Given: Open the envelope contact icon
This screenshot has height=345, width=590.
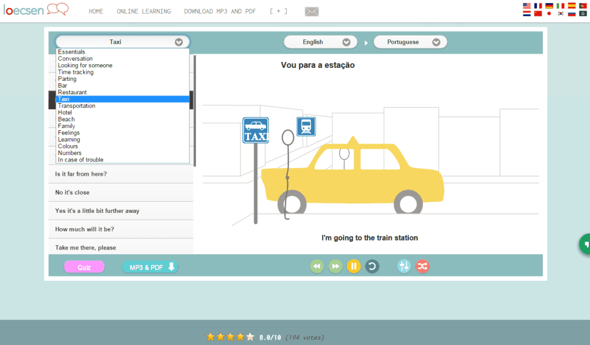Looking at the screenshot, I should click(x=312, y=12).
